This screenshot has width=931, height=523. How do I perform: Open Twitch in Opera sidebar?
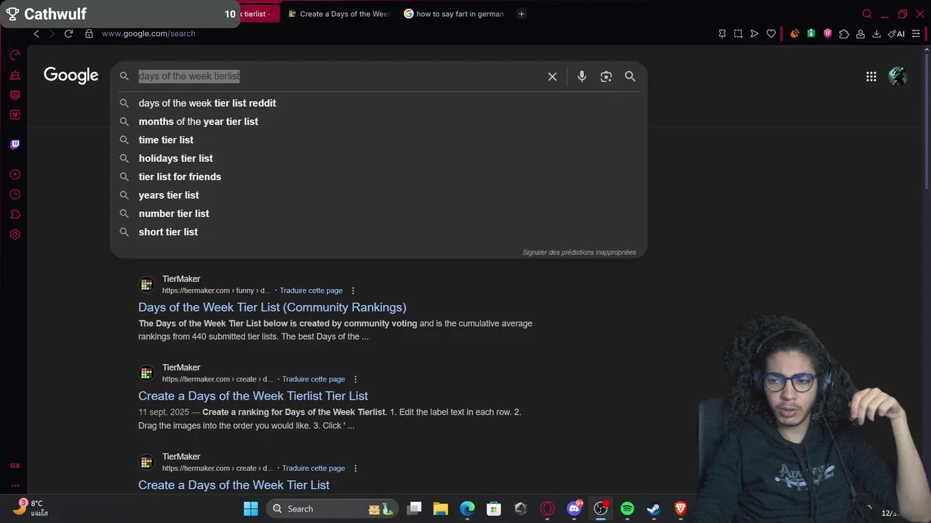point(15,144)
